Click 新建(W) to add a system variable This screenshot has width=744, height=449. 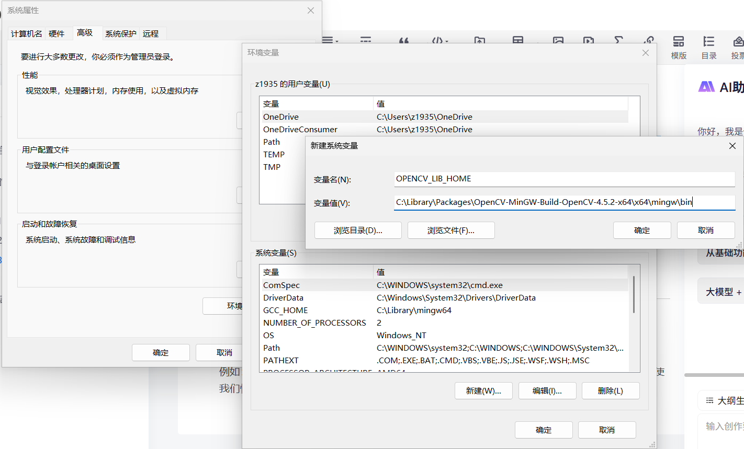click(483, 390)
